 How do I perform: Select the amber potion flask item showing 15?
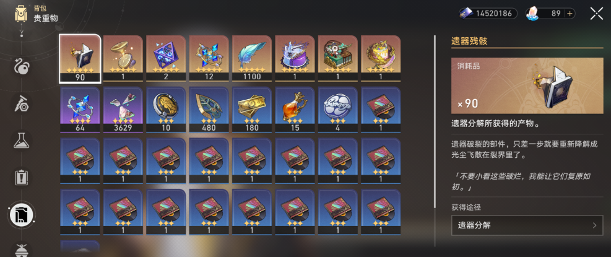click(x=295, y=110)
